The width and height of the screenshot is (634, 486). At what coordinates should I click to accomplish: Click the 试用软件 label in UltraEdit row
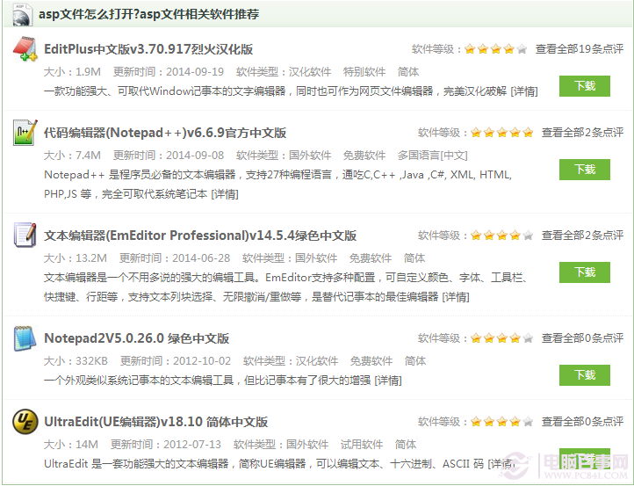coord(362,445)
